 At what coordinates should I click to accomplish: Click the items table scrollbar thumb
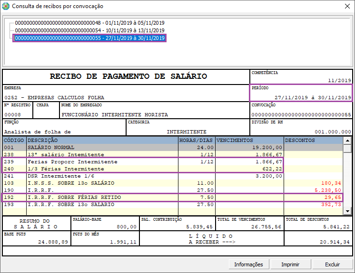coord(347,148)
